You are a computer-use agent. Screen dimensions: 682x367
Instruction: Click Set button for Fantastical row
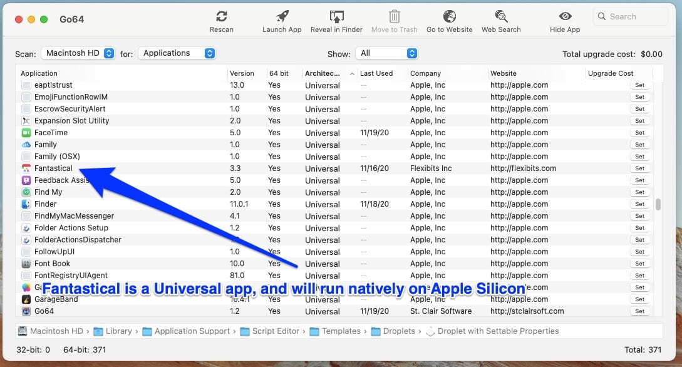(x=639, y=168)
